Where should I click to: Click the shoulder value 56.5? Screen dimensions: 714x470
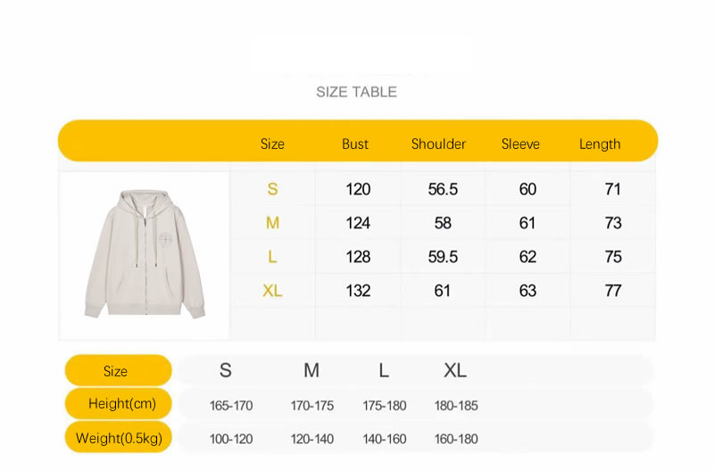tap(443, 189)
